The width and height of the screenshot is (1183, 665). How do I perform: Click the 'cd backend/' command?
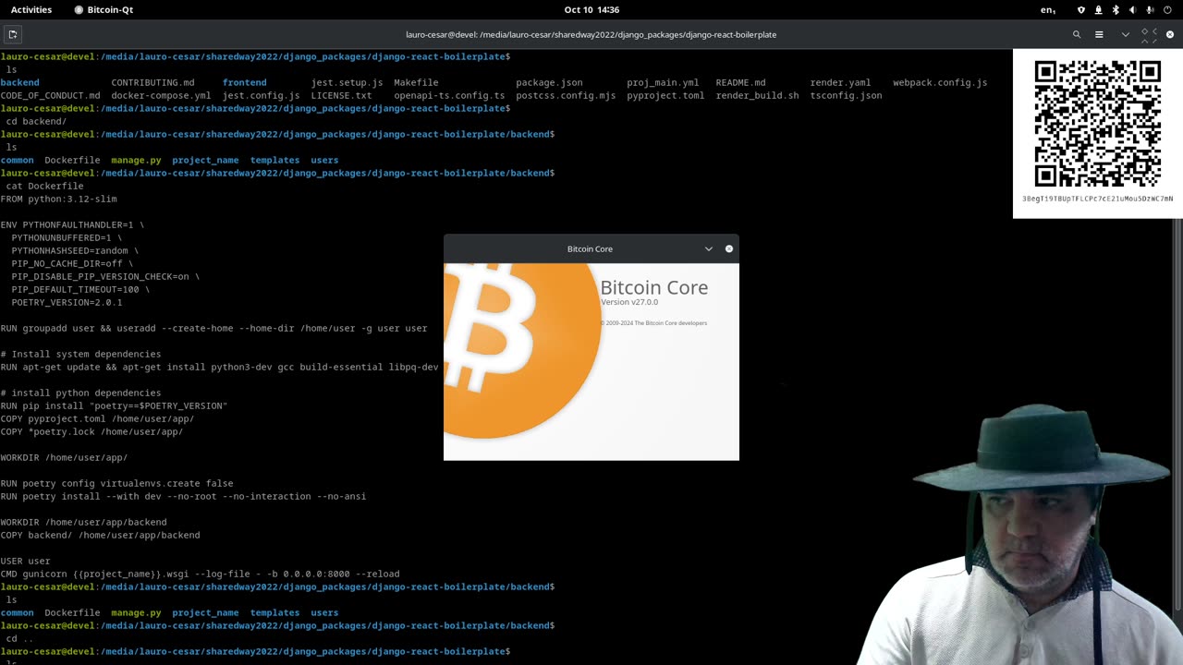(36, 121)
